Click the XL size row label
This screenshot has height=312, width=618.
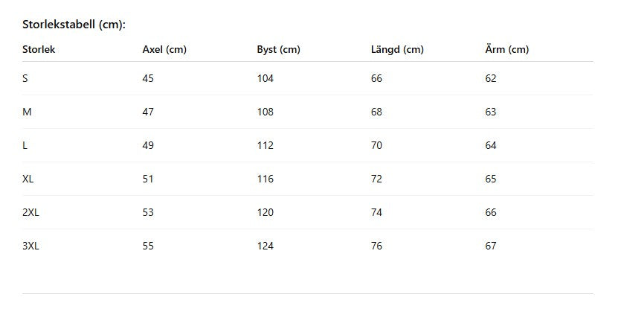(28, 179)
